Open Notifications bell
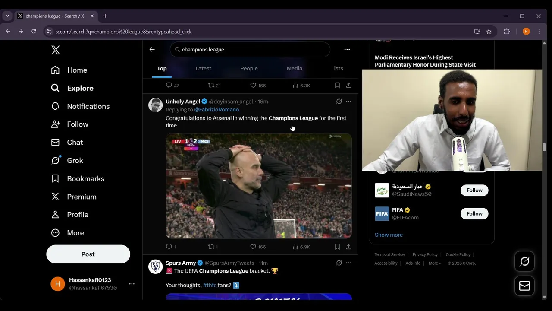This screenshot has height=311, width=552. click(80, 106)
